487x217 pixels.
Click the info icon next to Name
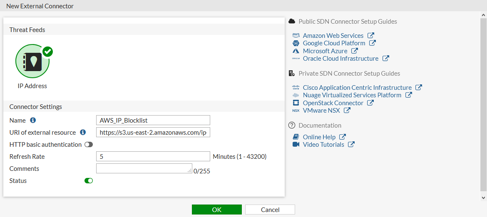(33, 120)
